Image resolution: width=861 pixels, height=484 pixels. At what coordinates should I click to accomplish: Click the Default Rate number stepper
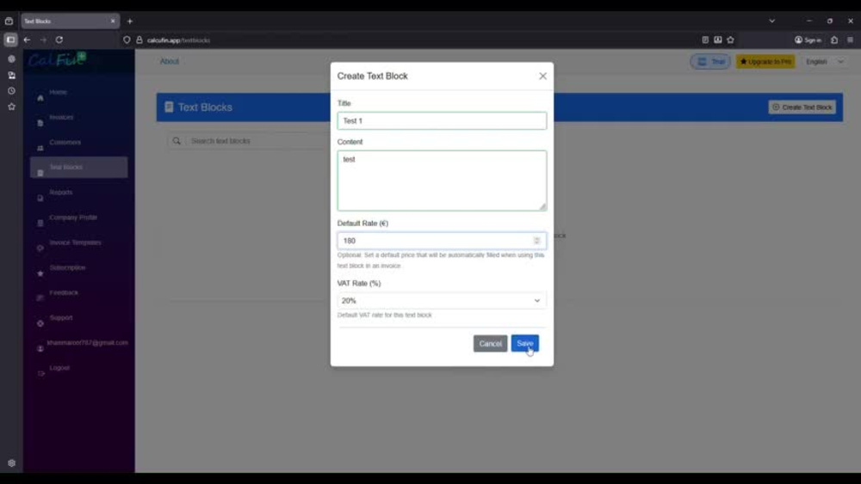point(536,241)
